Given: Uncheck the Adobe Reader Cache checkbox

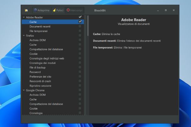Looking at the screenshot, I should click(x=80, y=22).
